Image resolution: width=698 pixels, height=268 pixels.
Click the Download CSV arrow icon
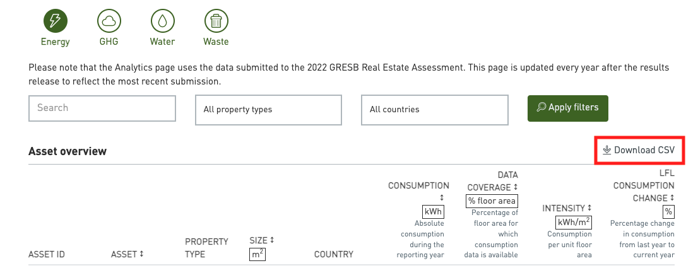(x=606, y=150)
